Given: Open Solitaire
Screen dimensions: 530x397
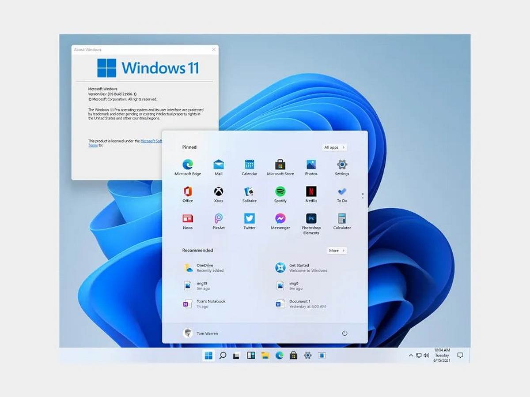Looking at the screenshot, I should click(249, 192).
